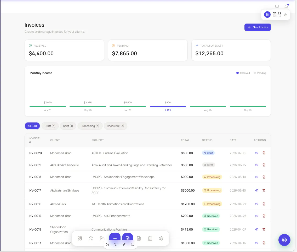Filter invoices by Processing (3)

90,126
